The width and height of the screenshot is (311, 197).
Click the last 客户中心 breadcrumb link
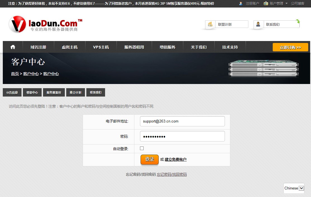point(51,74)
